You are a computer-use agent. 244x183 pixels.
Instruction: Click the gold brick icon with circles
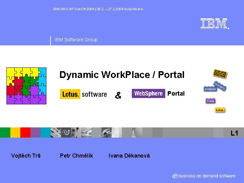click(220, 74)
